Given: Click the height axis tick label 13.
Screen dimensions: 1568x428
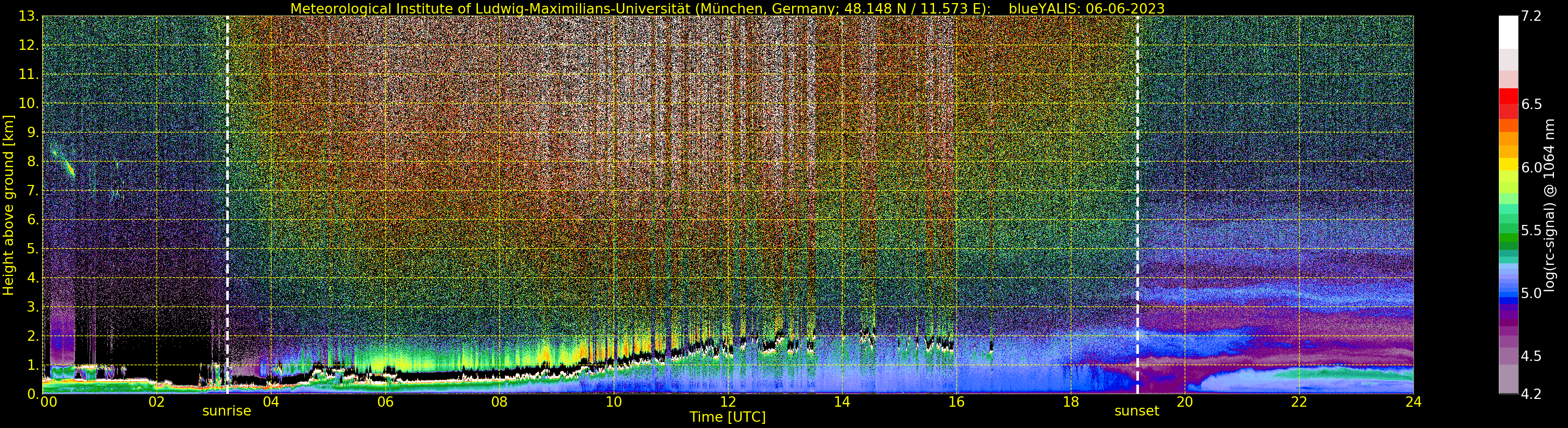Looking at the screenshot, I should (29, 17).
